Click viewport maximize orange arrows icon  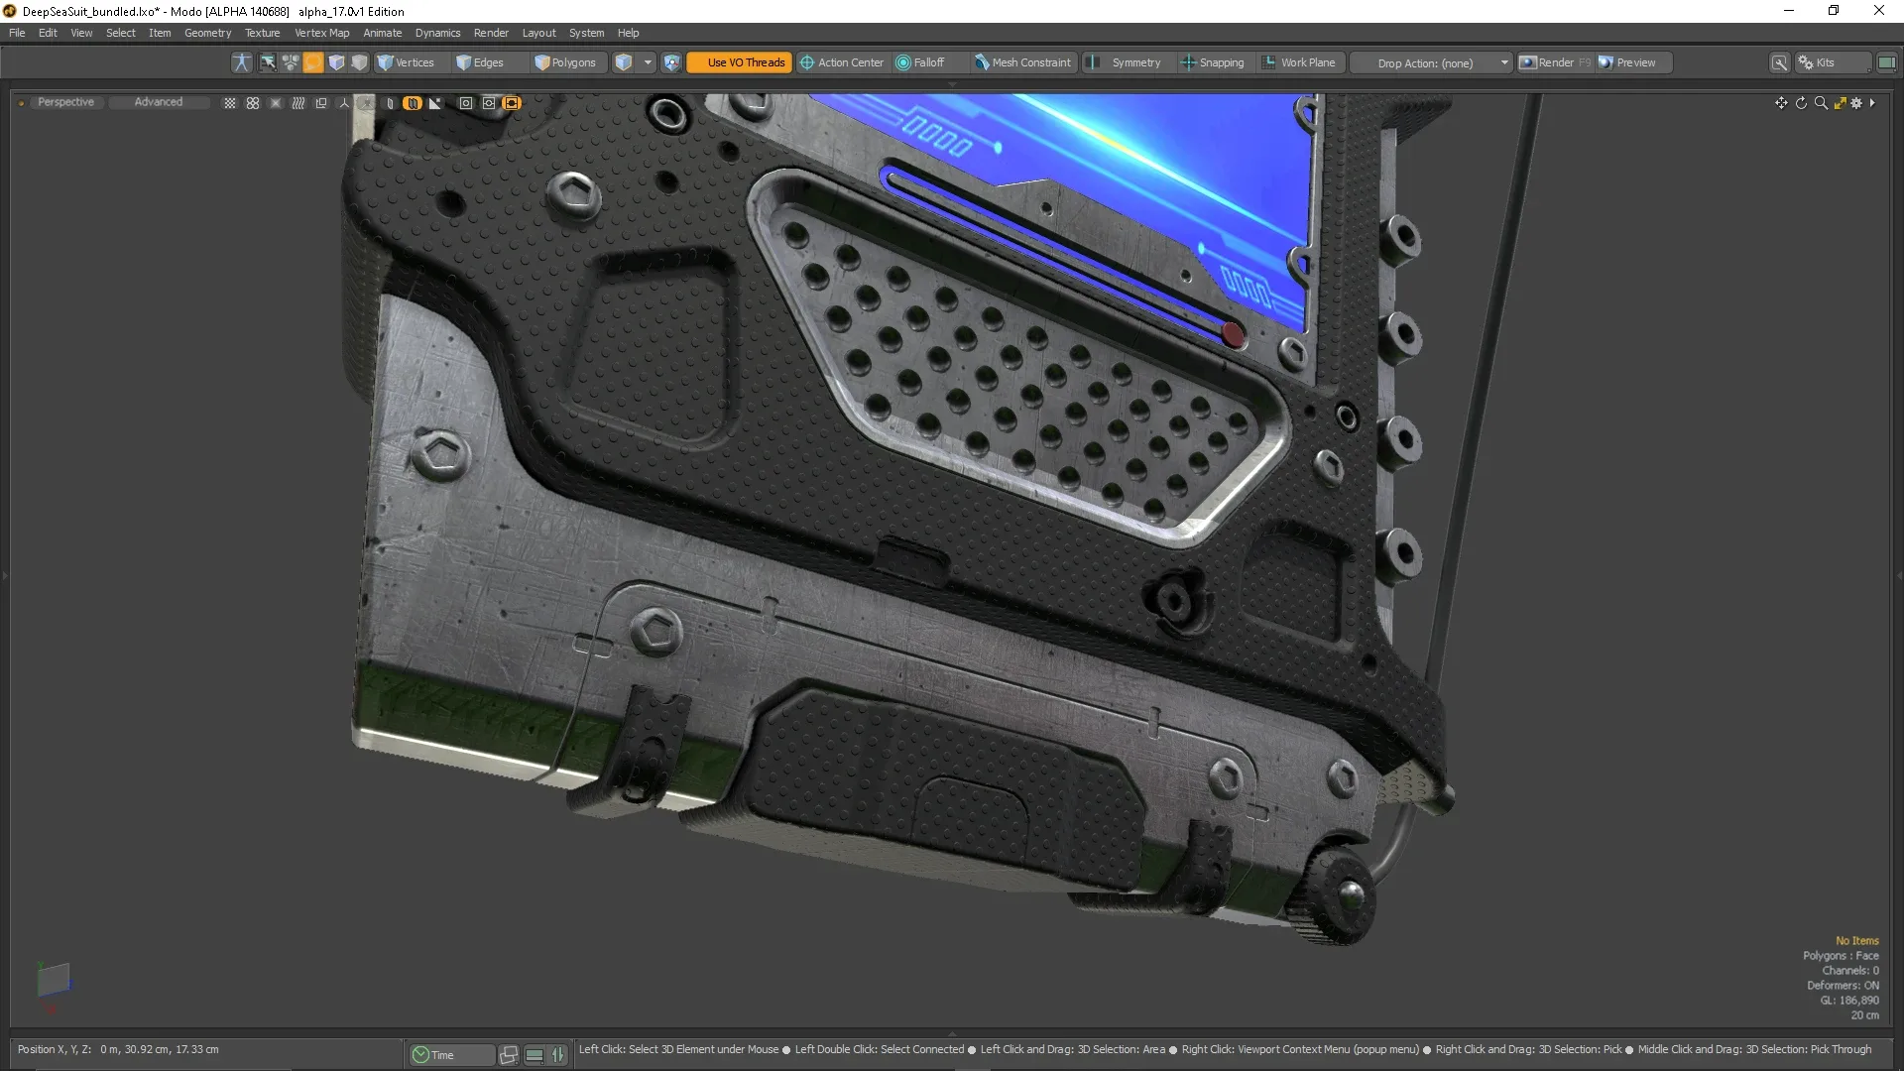pyautogui.click(x=1840, y=103)
